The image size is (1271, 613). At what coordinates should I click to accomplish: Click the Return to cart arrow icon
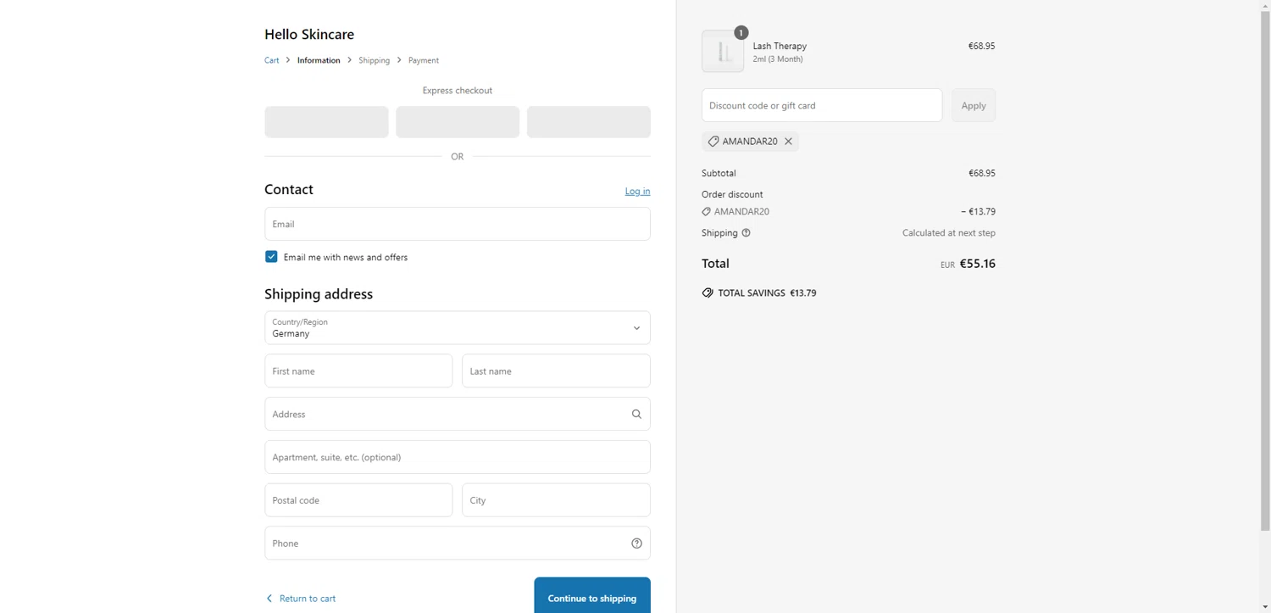pyautogui.click(x=269, y=599)
